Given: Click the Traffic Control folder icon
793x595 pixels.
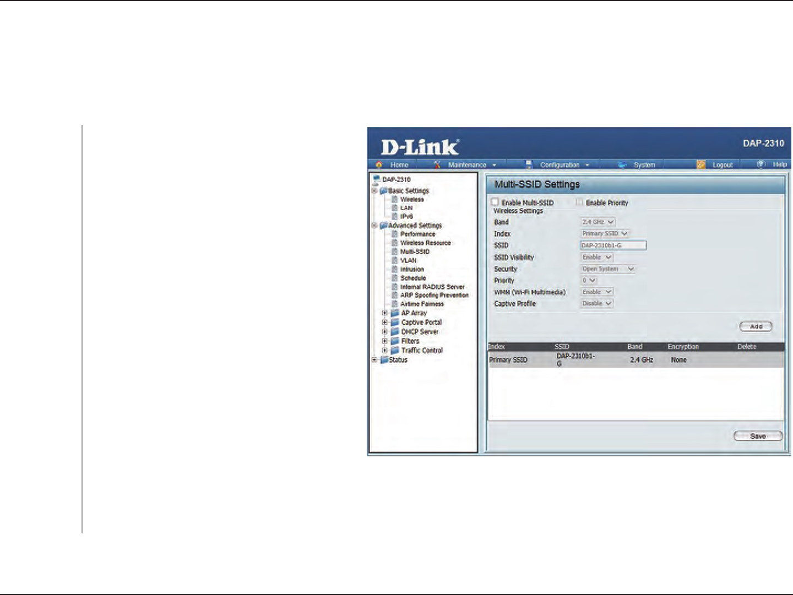Looking at the screenshot, I should pyautogui.click(x=395, y=350).
